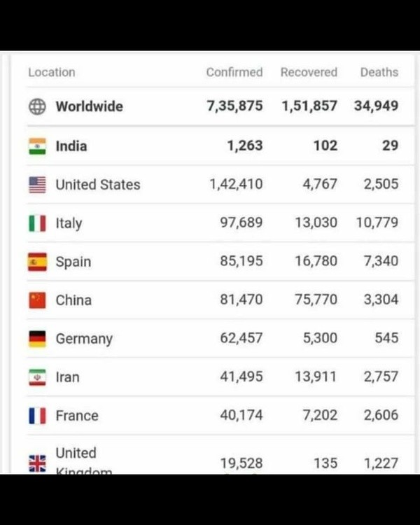Viewport: 420px width, 525px height.
Task: Click the United States flag icon
Action: [x=37, y=185]
